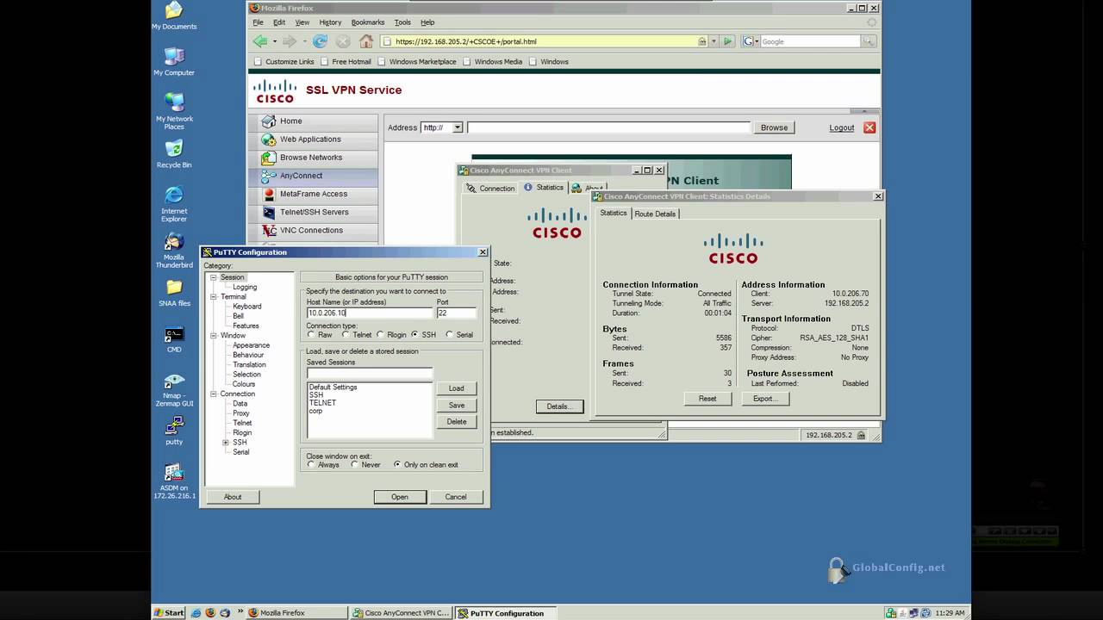Select the Telnet connection type radio button
The height and width of the screenshot is (620, 1103).
(346, 335)
